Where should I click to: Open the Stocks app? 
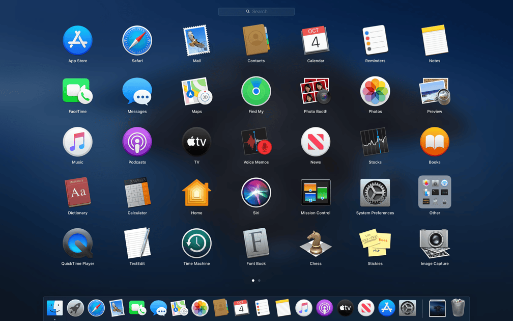[375, 142]
